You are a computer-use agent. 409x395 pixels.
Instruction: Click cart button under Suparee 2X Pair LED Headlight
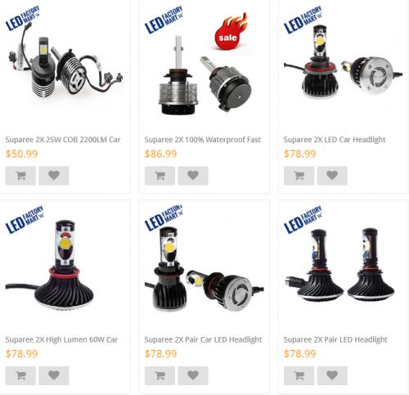[x=299, y=375]
